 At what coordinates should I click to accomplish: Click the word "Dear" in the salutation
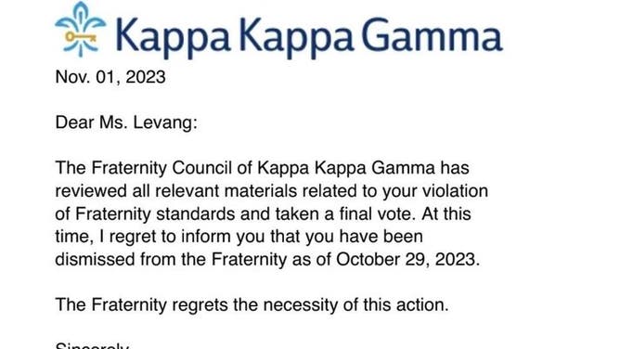[75, 123]
